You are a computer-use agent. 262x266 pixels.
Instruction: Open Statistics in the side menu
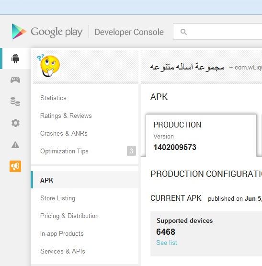coord(53,98)
